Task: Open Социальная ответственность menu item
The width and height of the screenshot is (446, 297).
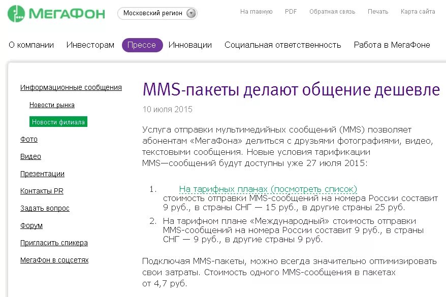Action: pyautogui.click(x=283, y=45)
